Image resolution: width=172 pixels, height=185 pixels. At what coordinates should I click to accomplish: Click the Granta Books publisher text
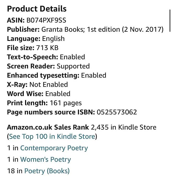tap(62, 29)
